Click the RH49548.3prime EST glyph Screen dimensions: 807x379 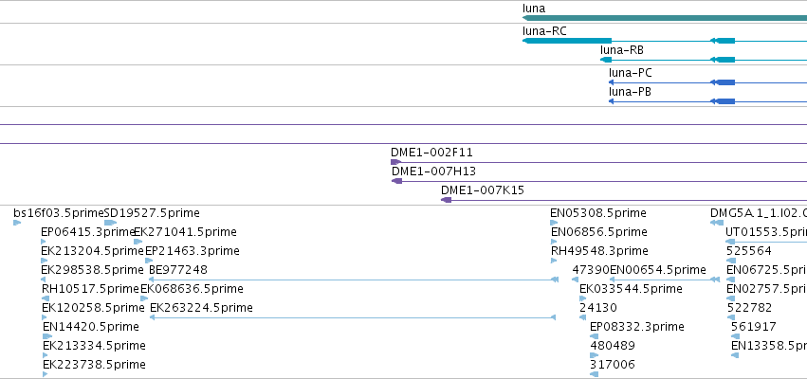pyautogui.click(x=554, y=261)
